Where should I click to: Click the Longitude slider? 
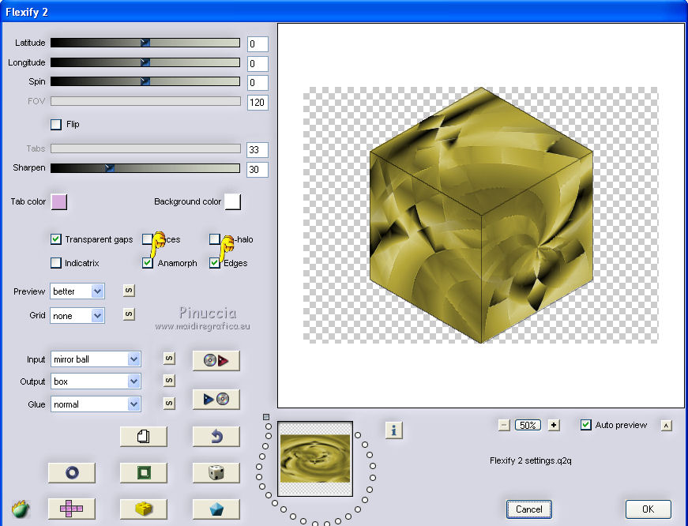(145, 62)
